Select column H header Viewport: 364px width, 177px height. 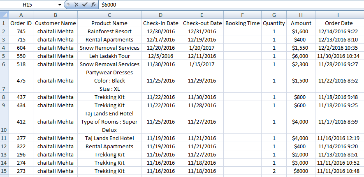click(x=301, y=15)
